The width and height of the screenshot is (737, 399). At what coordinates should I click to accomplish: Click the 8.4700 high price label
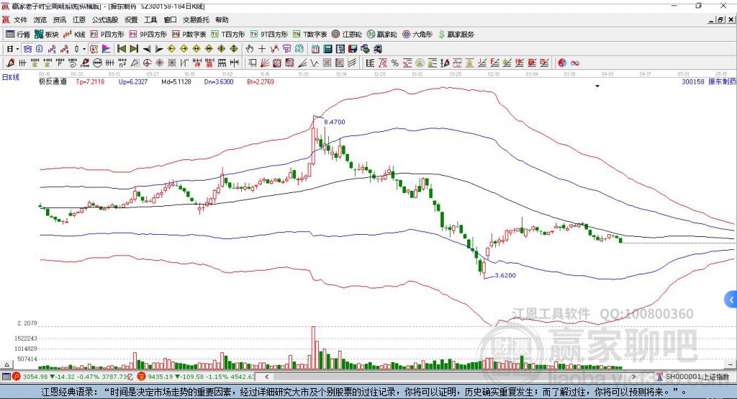pyautogui.click(x=335, y=122)
